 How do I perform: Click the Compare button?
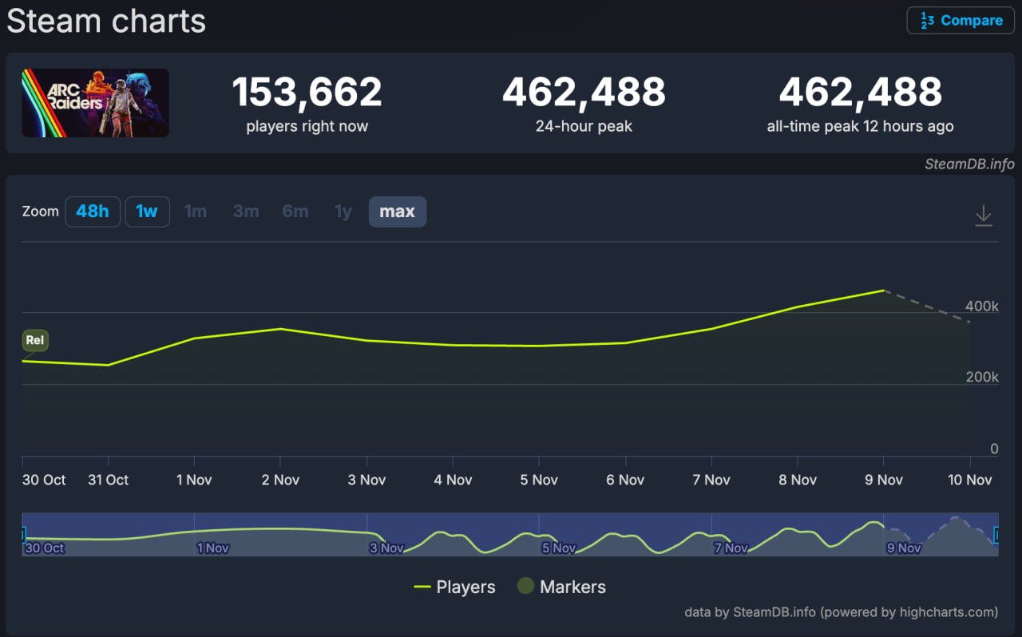pos(961,21)
